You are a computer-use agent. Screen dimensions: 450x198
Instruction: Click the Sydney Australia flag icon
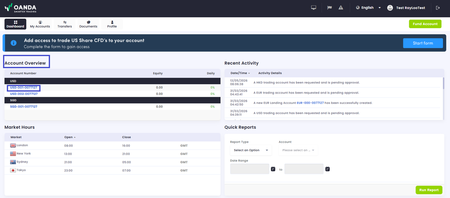coord(13,162)
